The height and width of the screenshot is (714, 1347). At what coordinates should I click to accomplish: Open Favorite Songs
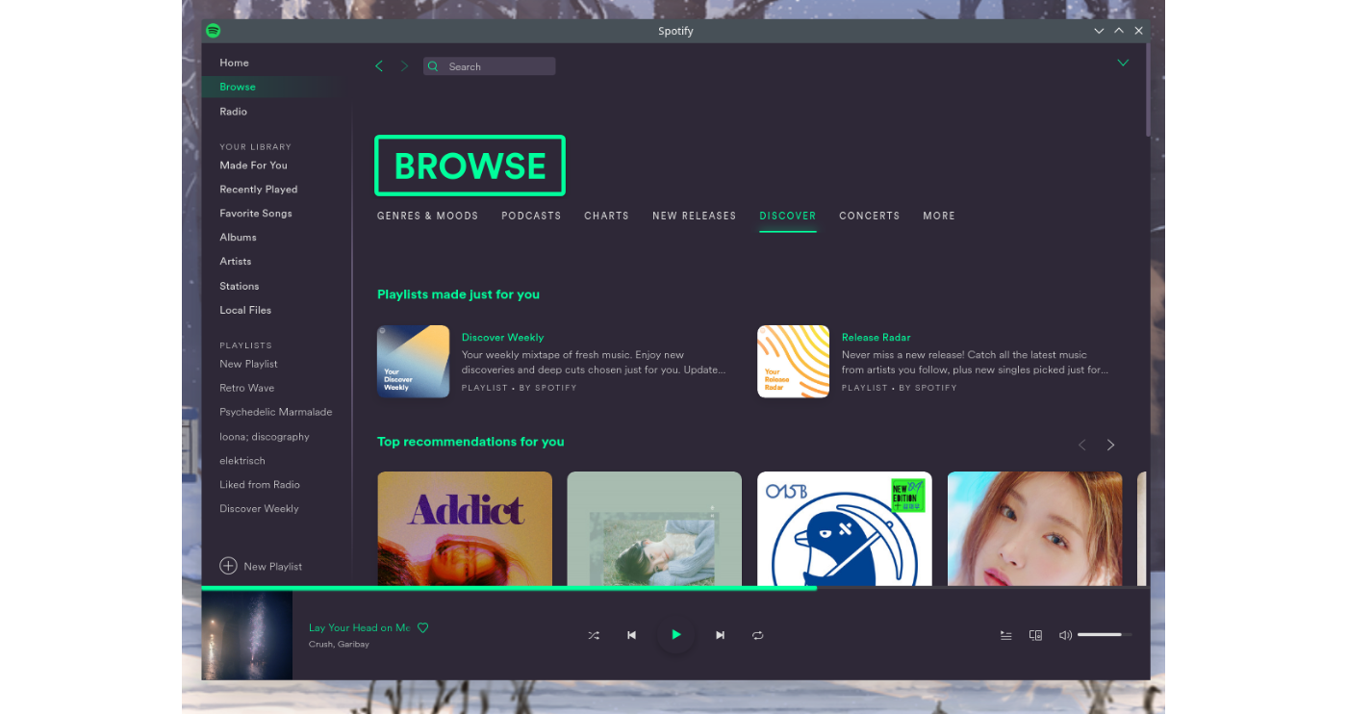click(256, 214)
